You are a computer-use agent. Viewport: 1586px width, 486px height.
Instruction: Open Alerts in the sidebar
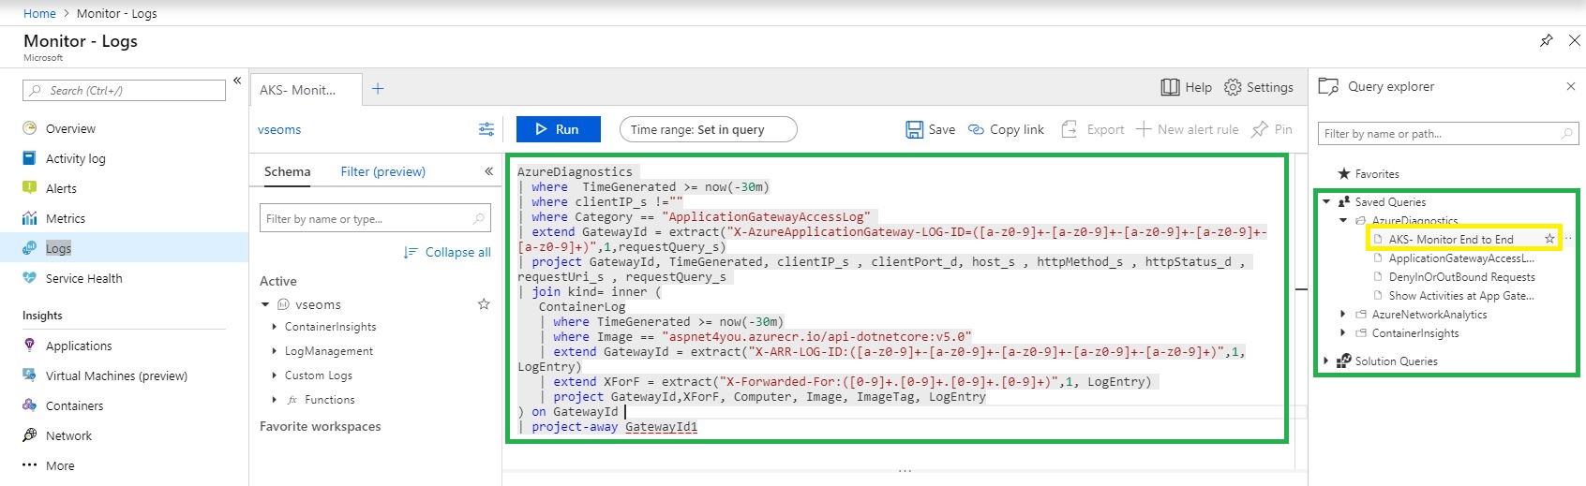point(61,188)
